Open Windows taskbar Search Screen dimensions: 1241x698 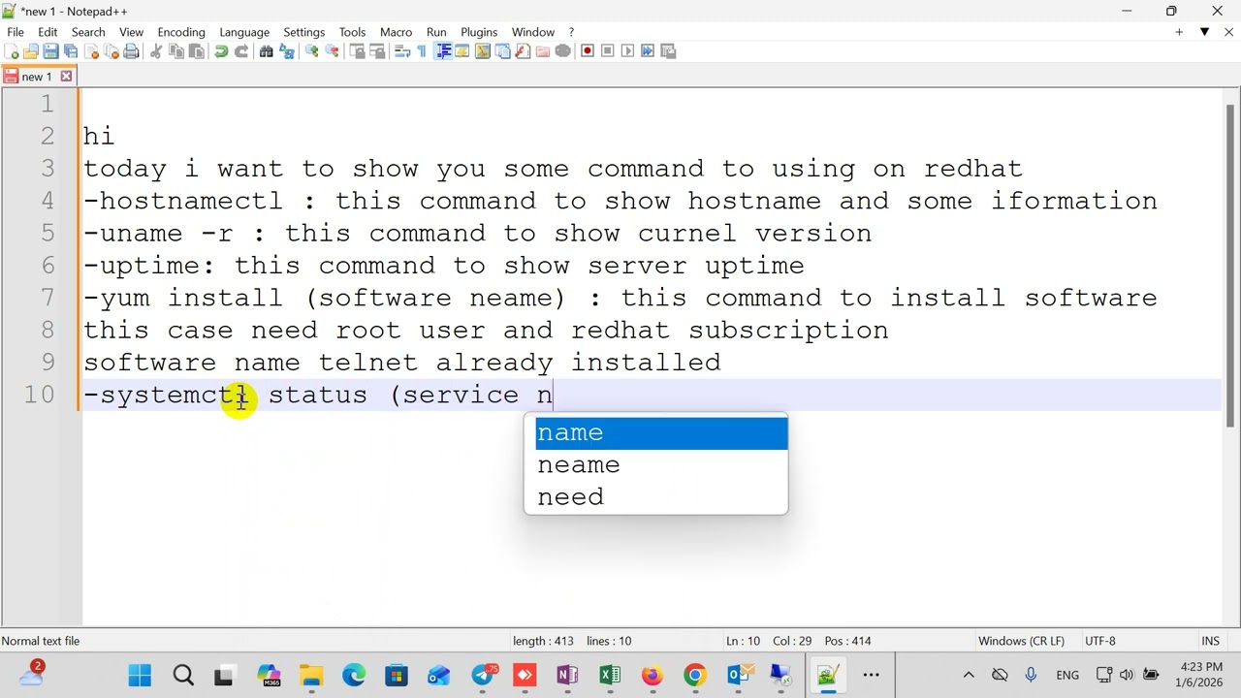coord(182,675)
